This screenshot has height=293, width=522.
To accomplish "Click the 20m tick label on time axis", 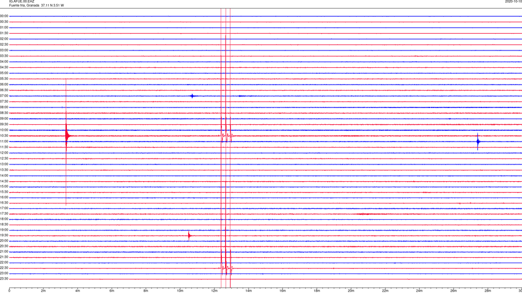I will (x=351, y=291).
